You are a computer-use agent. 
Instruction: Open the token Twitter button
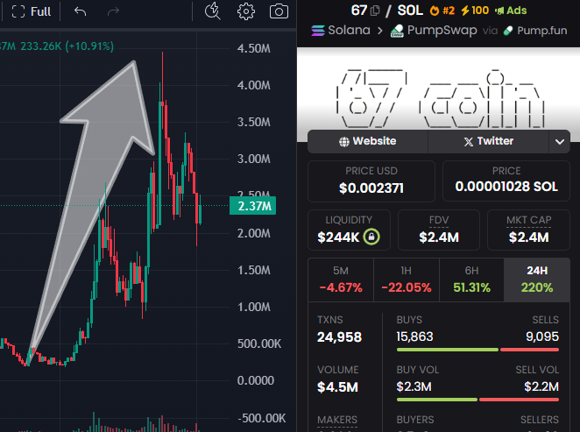click(x=489, y=141)
